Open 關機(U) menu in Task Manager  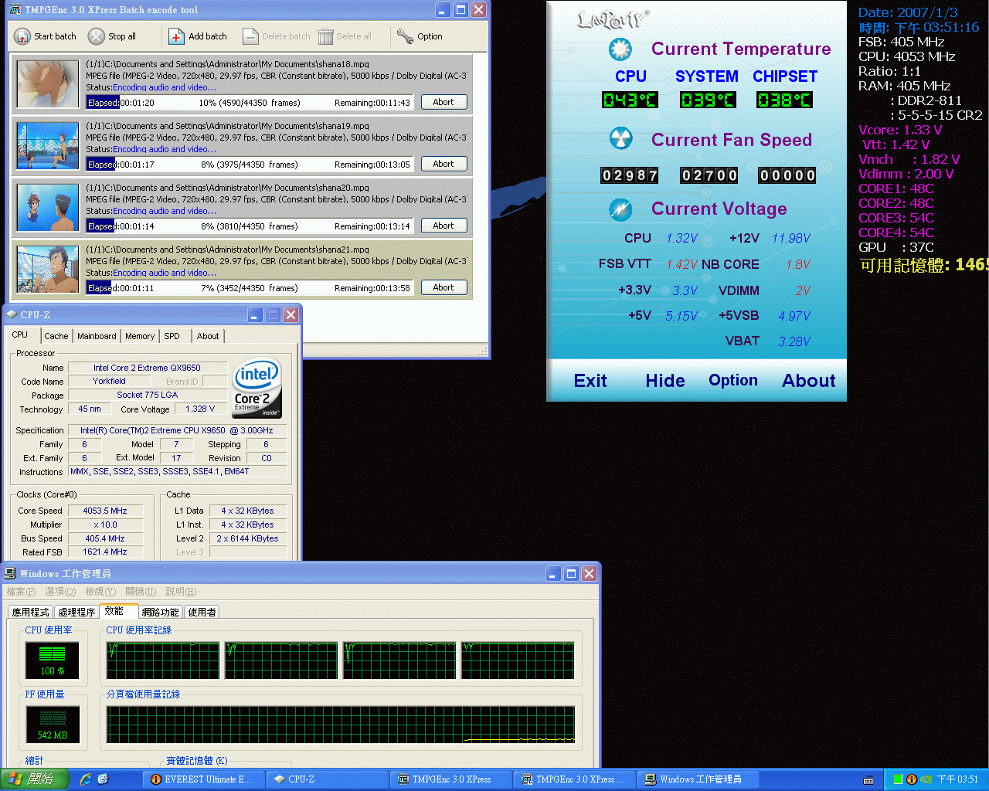(x=141, y=592)
